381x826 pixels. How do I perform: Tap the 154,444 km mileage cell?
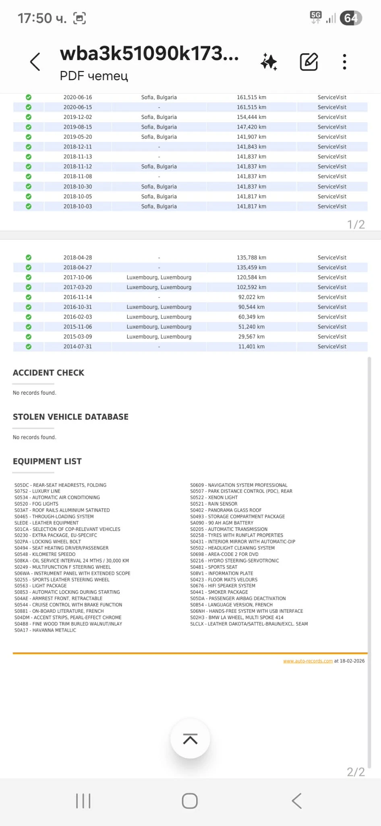tap(251, 117)
